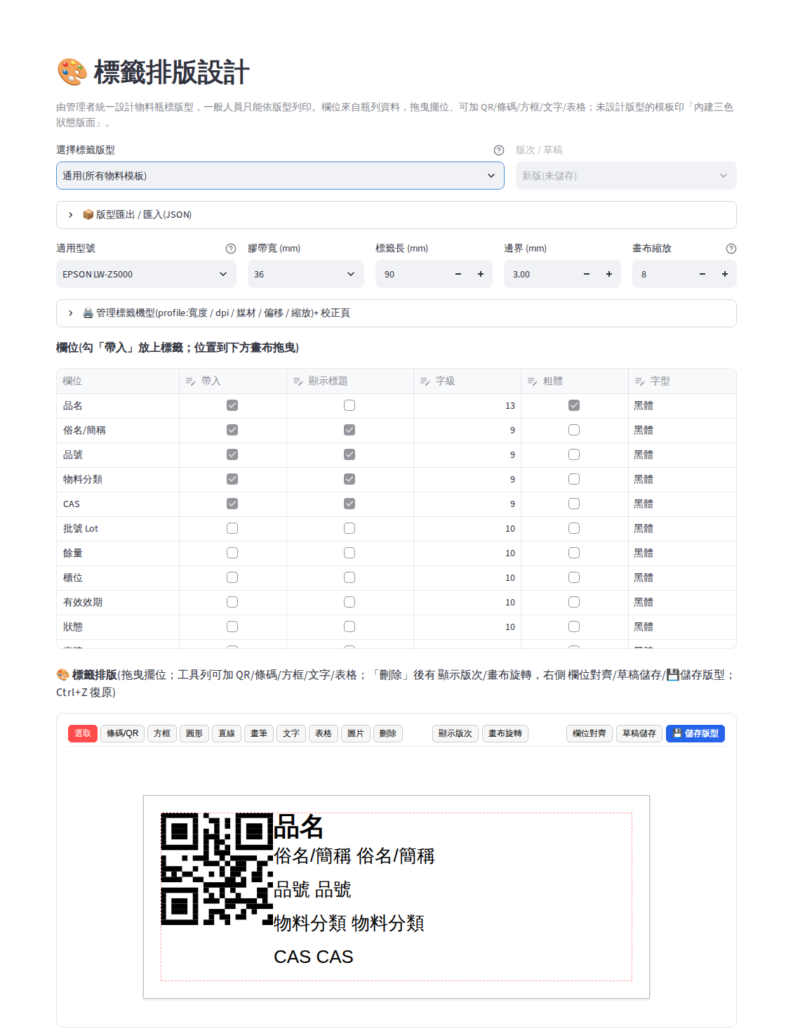Viewport: 793px width, 1036px height.
Task: Choose the 圓形 circle tool
Action: point(194,733)
